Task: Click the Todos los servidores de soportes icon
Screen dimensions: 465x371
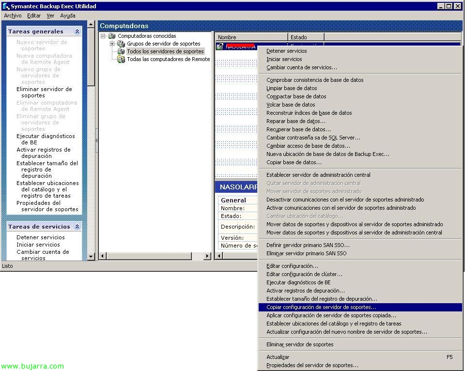Action: point(121,52)
